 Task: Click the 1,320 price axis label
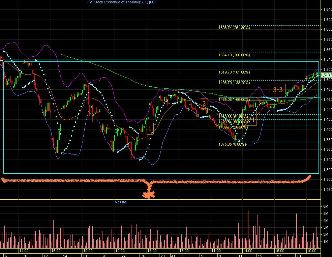327,170
